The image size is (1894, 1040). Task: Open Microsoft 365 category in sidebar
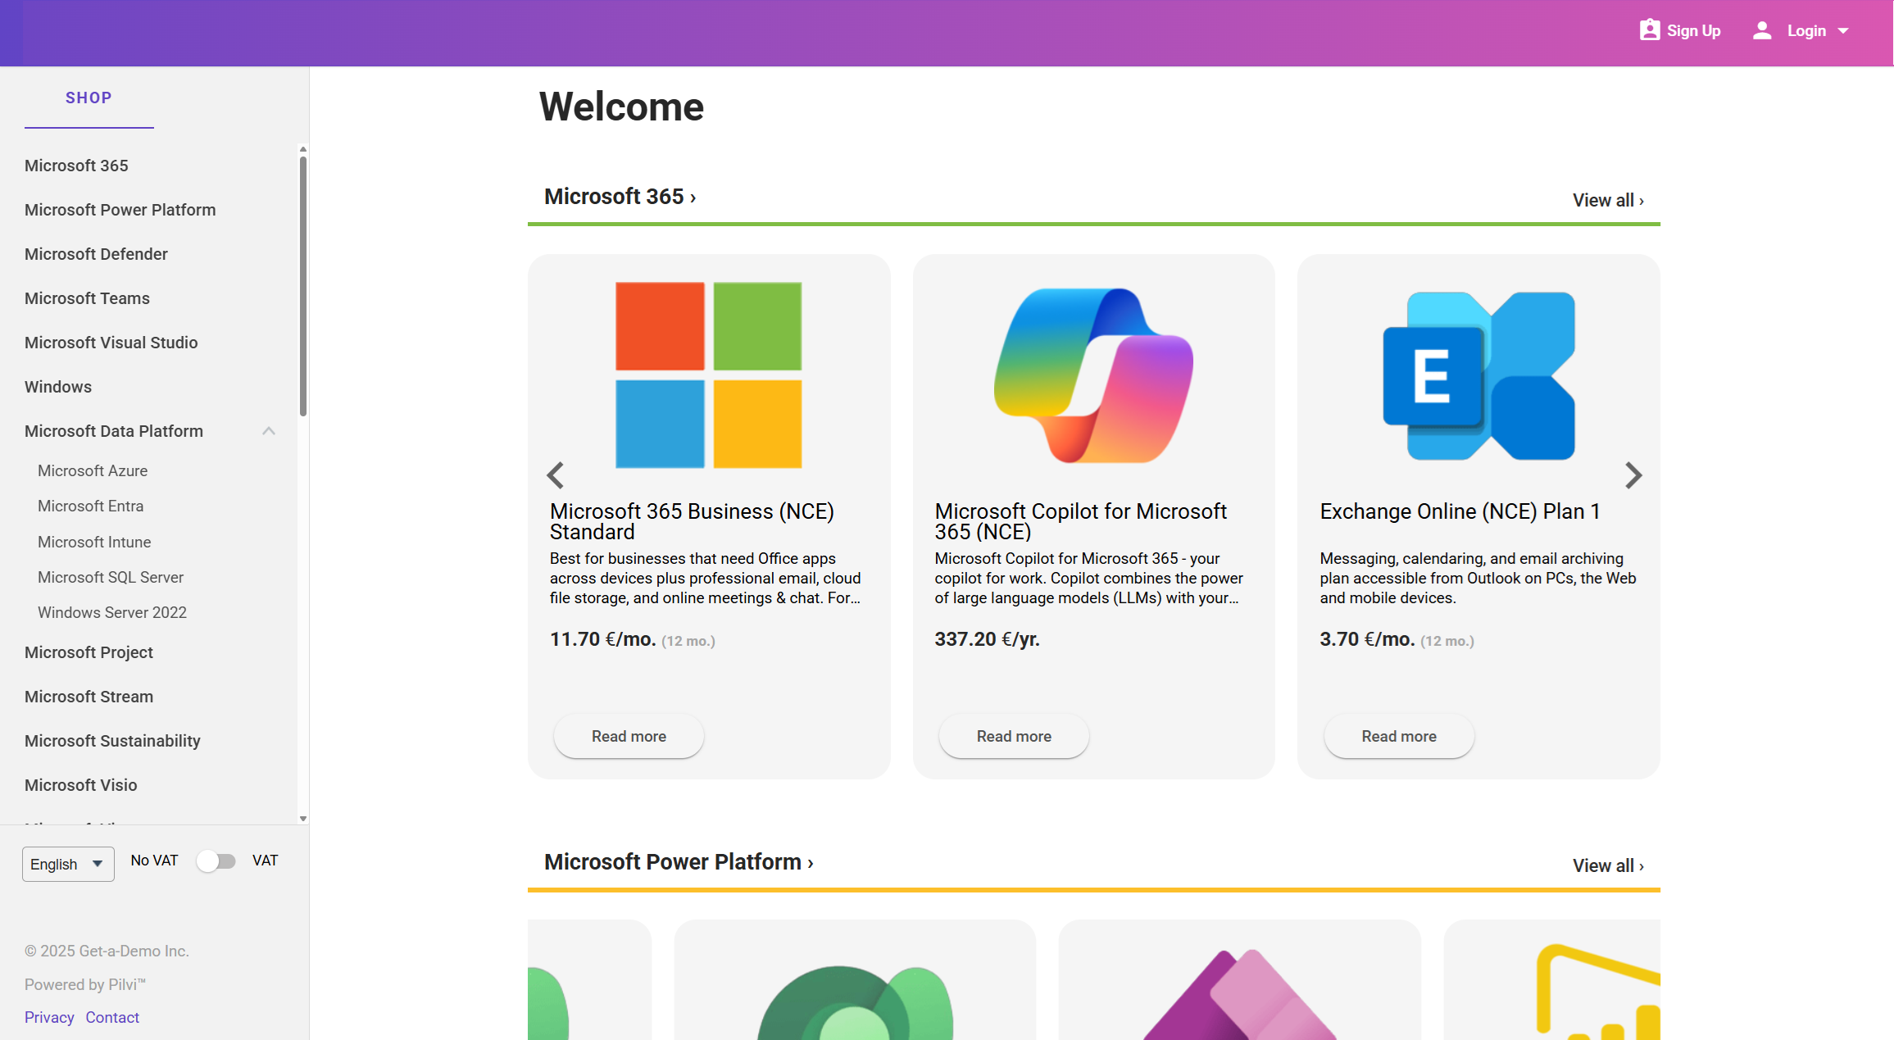[76, 166]
